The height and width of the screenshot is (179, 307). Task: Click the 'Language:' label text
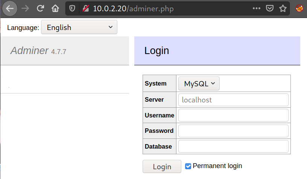[23, 27]
